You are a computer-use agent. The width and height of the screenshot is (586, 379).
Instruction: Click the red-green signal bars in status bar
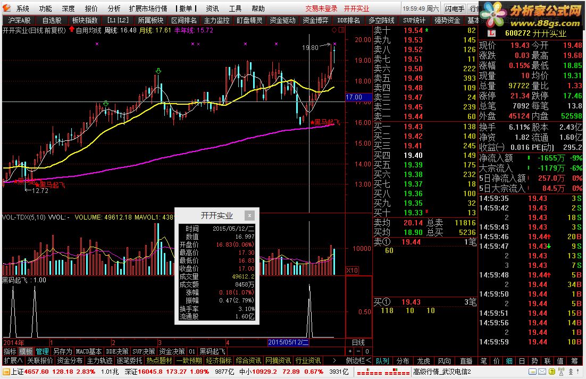tap(383, 372)
